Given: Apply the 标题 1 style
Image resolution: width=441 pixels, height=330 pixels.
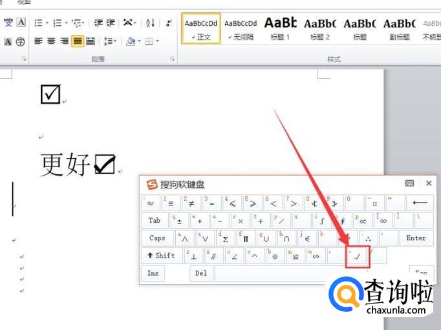Looking at the screenshot, I should click(280, 28).
